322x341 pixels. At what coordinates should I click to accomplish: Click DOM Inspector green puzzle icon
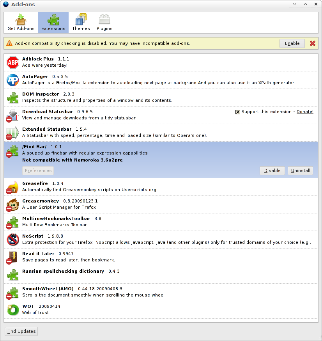[x=12, y=98]
